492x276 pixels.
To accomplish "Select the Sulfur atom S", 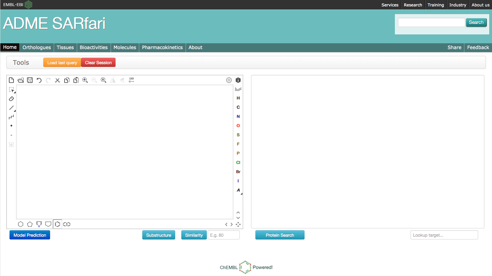I will click(238, 135).
